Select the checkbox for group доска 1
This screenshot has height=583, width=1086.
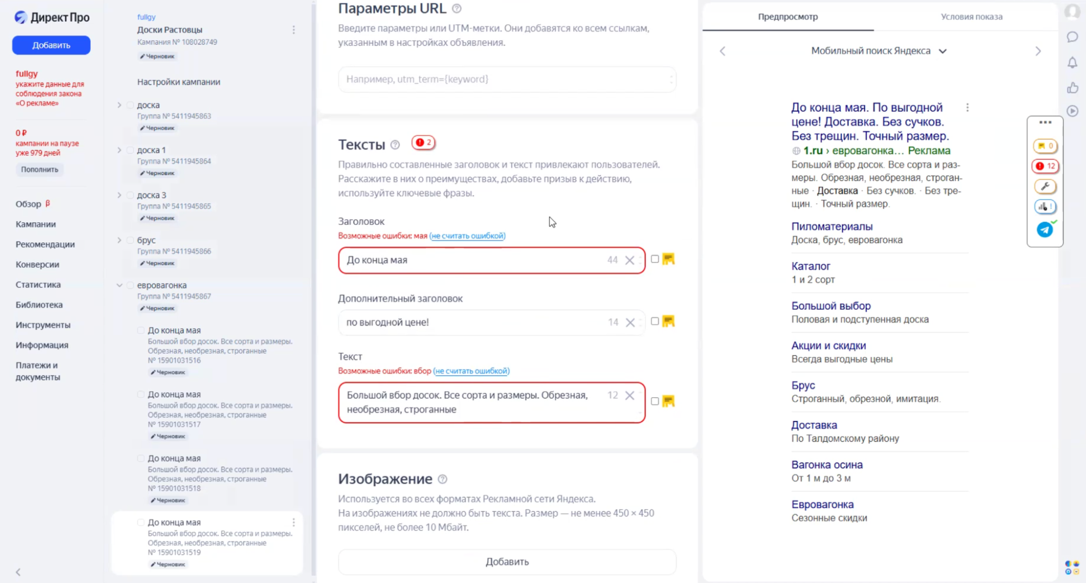pyautogui.click(x=130, y=150)
